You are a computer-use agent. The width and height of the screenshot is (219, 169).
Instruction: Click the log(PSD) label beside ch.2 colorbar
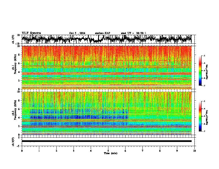(x=207, y=118)
